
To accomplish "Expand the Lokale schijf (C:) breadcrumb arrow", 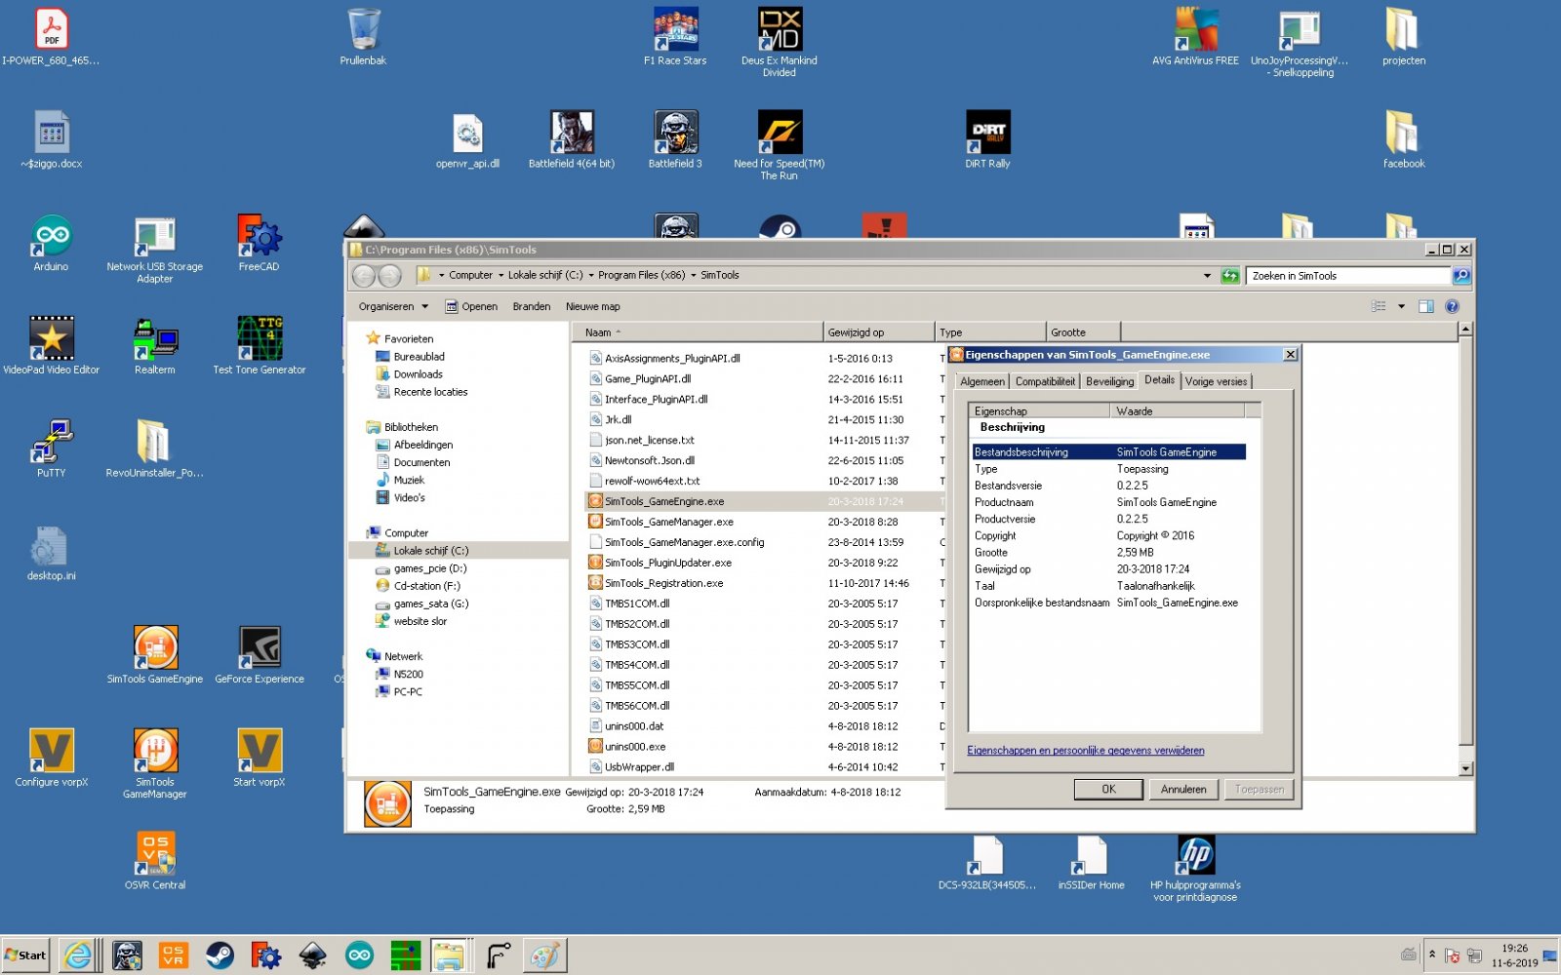I will pyautogui.click(x=590, y=276).
